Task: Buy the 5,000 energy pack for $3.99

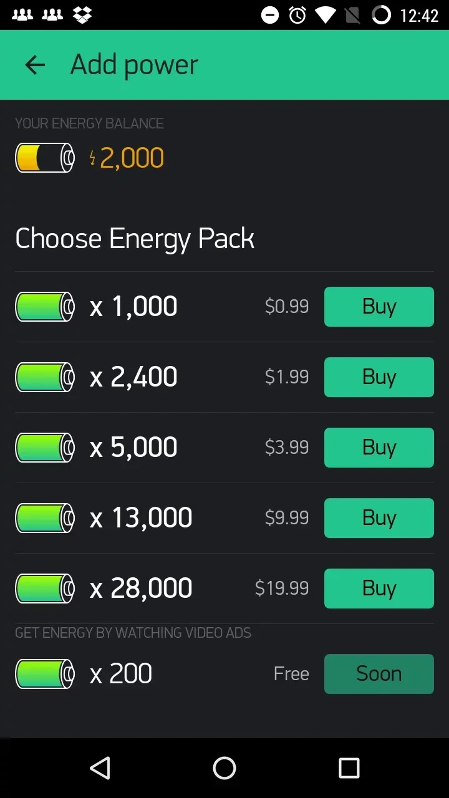Action: pos(379,448)
